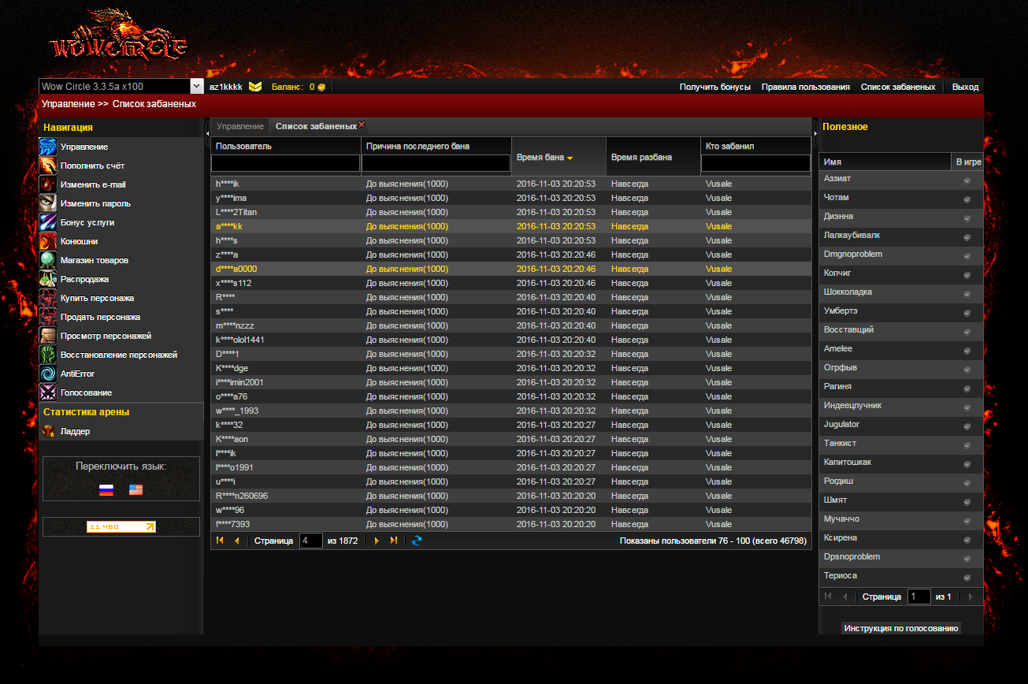The width and height of the screenshot is (1028, 684).
Task: Switch language to Russian flag
Action: tap(106, 490)
